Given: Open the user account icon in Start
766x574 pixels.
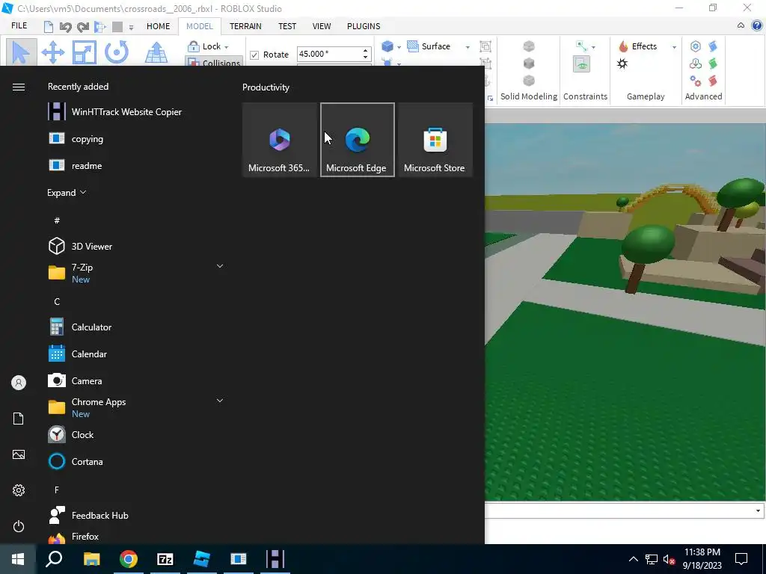Looking at the screenshot, I should click(x=19, y=383).
